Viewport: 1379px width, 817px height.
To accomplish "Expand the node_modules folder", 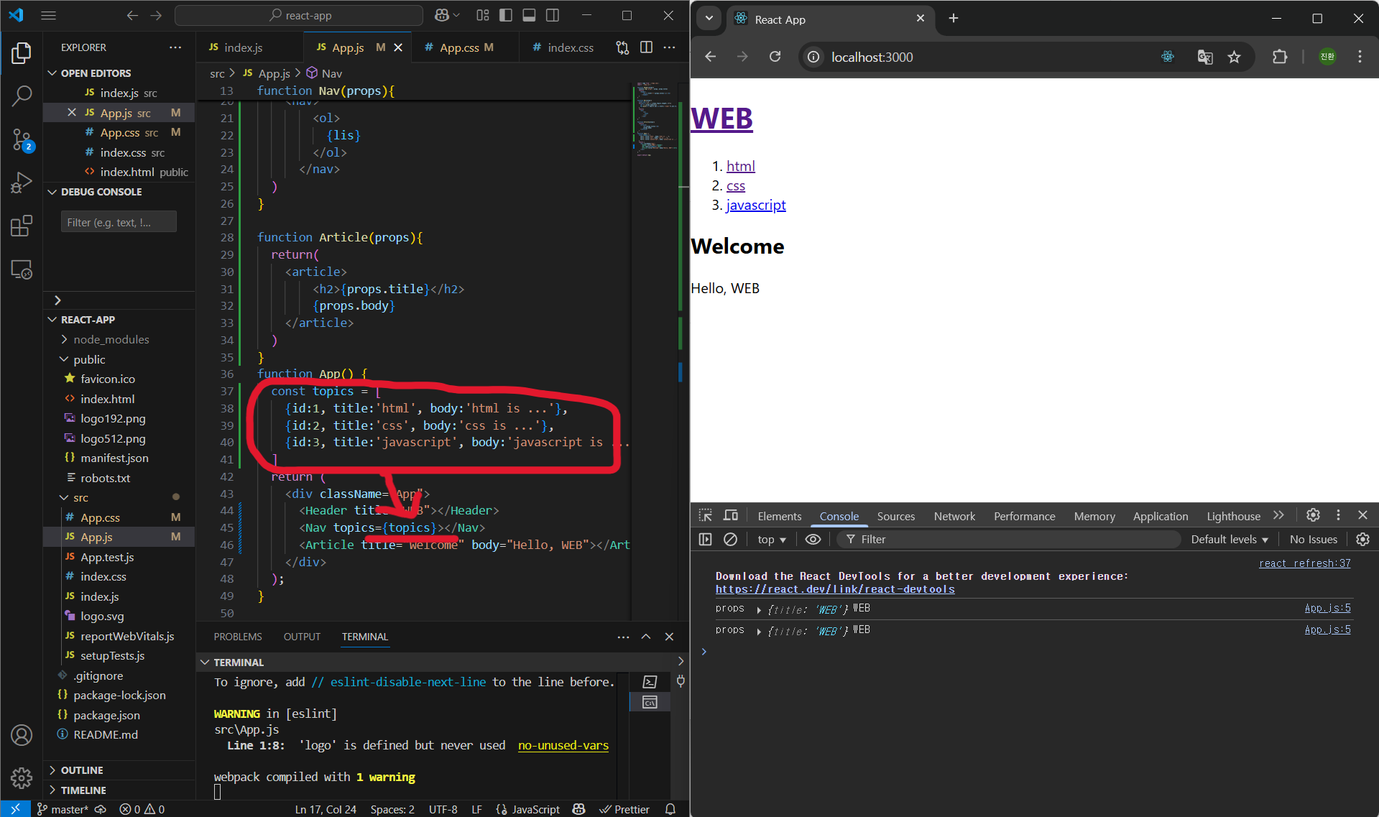I will [111, 339].
